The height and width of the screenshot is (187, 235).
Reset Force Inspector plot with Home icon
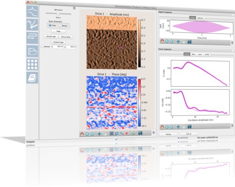[162, 127]
